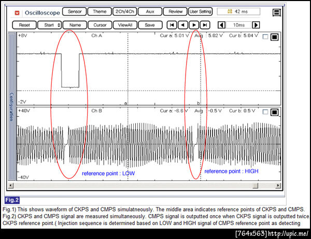
Task: Click the Oscilloscope title text
Action: click(x=43, y=13)
